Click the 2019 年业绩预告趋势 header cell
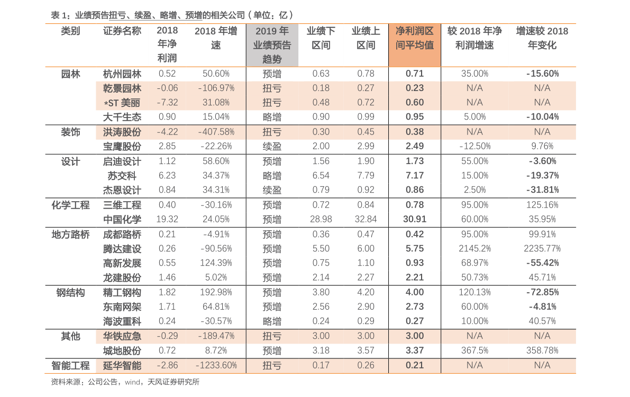 [272, 45]
